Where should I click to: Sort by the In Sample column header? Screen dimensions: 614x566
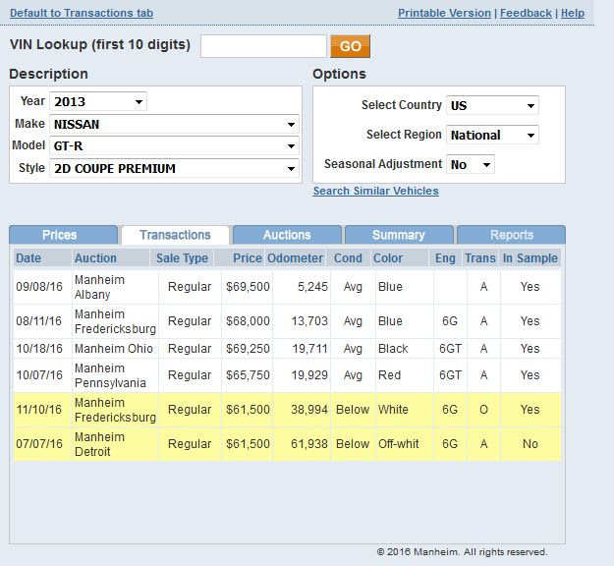(x=530, y=258)
